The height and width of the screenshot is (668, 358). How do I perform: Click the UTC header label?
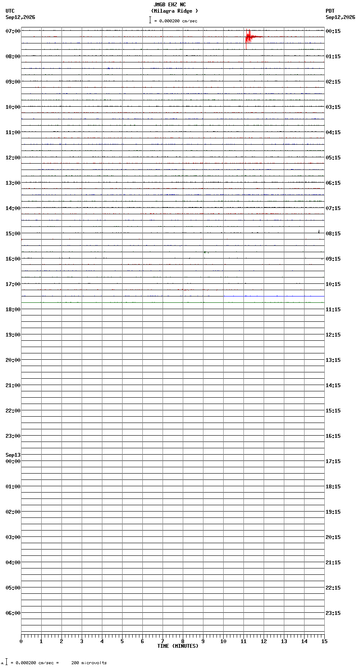point(10,11)
